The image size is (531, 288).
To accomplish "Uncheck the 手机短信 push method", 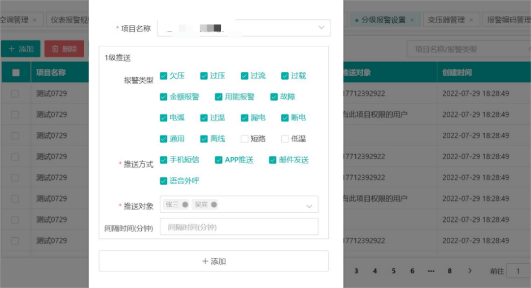I will tap(164, 160).
